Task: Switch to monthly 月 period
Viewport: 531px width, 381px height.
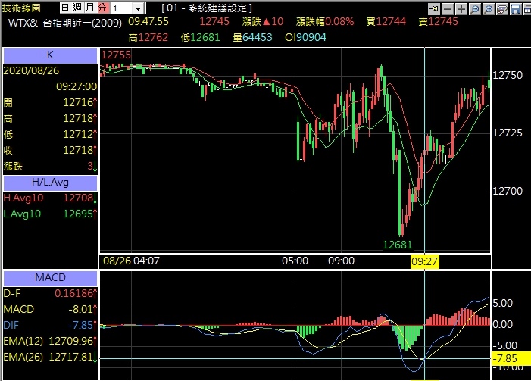Action: coord(89,8)
